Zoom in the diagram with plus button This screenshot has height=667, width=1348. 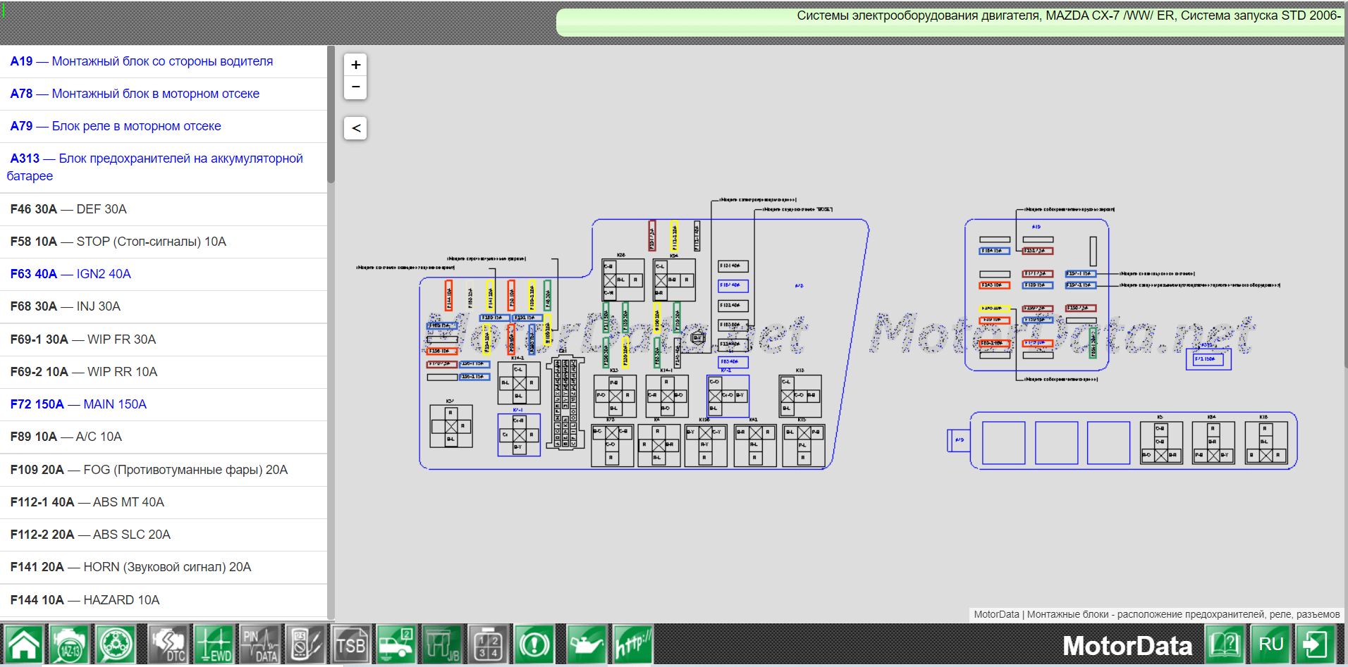coord(356,65)
